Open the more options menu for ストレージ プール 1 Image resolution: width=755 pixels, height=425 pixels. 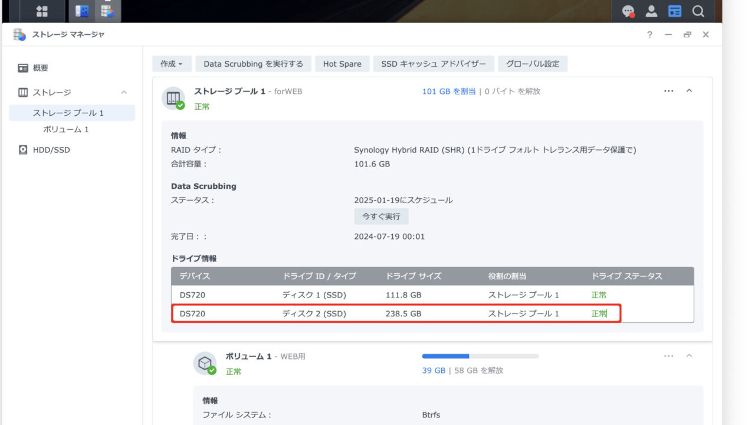click(x=668, y=91)
